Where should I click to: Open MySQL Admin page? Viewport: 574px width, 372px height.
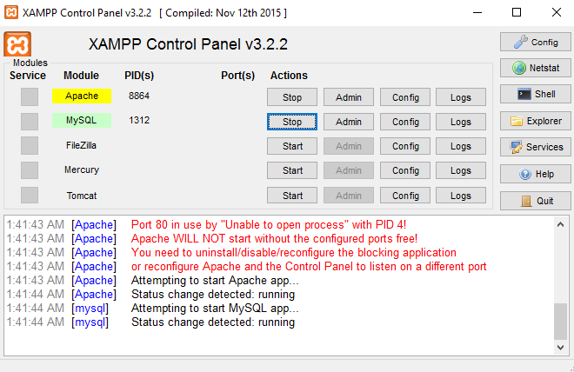pyautogui.click(x=349, y=122)
